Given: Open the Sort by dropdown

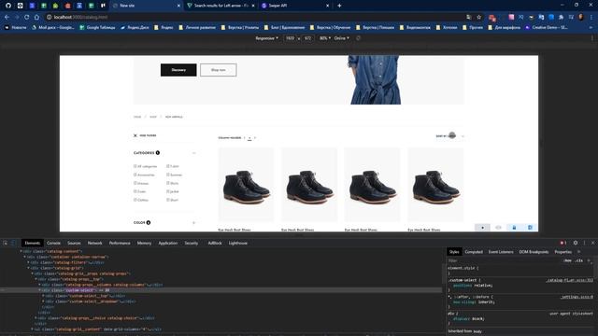Looking at the screenshot, I should (x=450, y=136).
